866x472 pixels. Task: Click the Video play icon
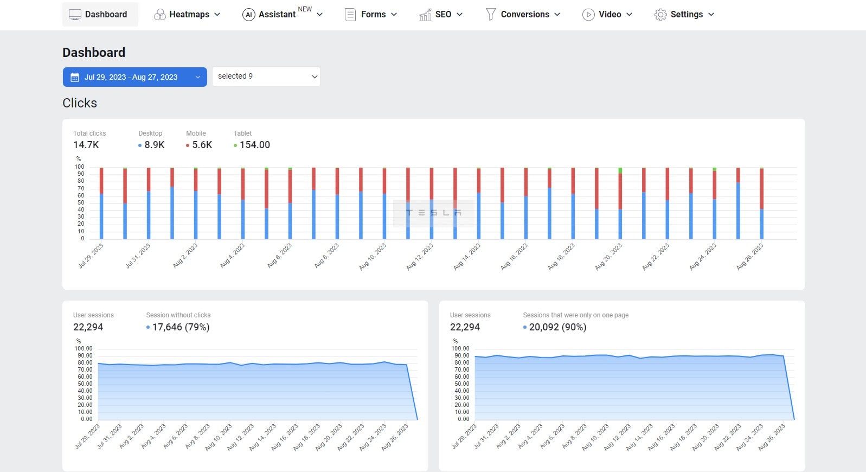588,15
